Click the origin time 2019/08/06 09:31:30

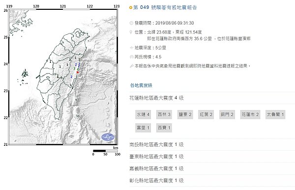pos(175,23)
